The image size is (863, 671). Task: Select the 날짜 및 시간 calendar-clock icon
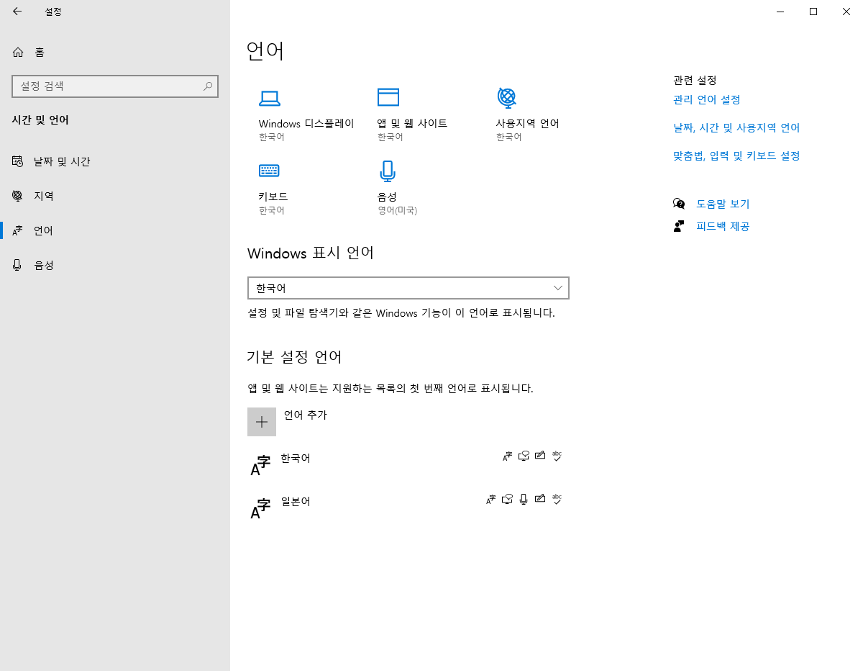pos(18,161)
